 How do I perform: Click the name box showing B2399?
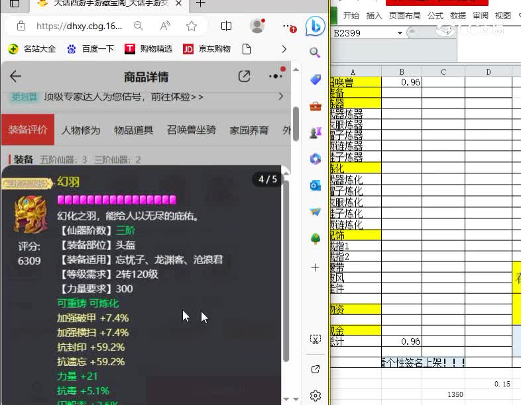point(365,33)
